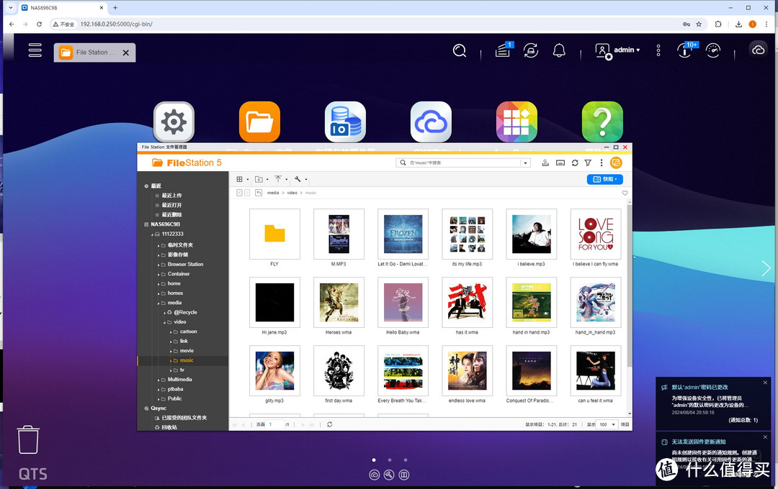Viewport: 778px width, 489px height.
Task: Click the notification bell in QTS top bar
Action: (559, 50)
